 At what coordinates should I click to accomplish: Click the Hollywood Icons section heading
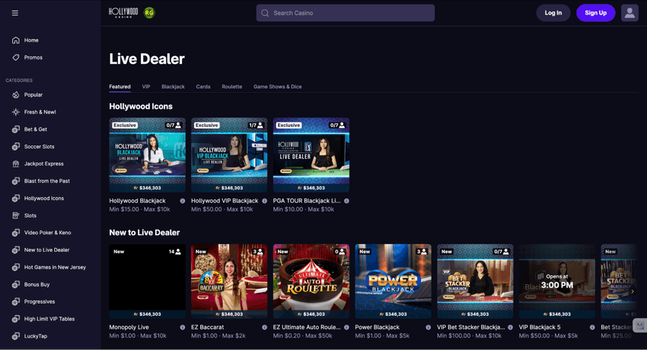pos(141,107)
